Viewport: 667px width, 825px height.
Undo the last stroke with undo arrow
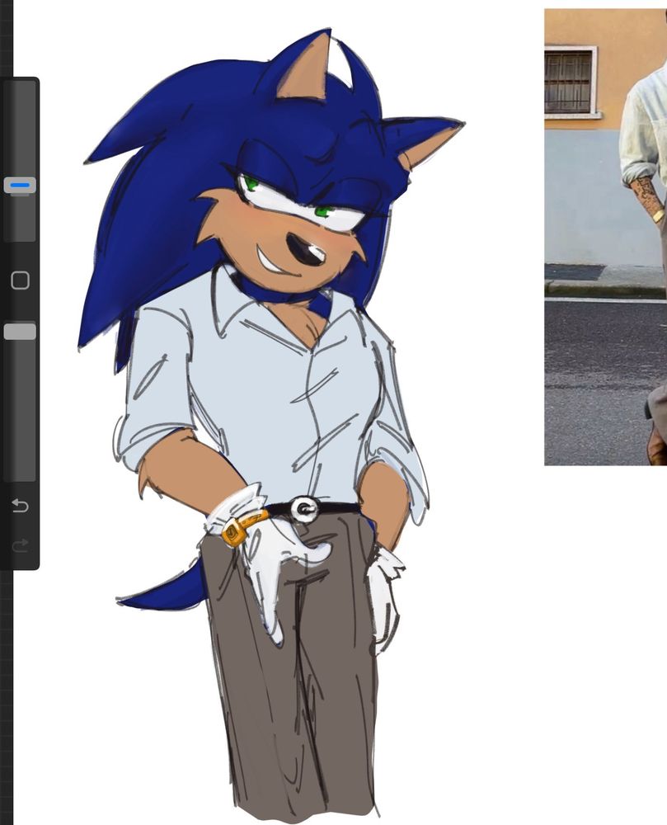(20, 506)
